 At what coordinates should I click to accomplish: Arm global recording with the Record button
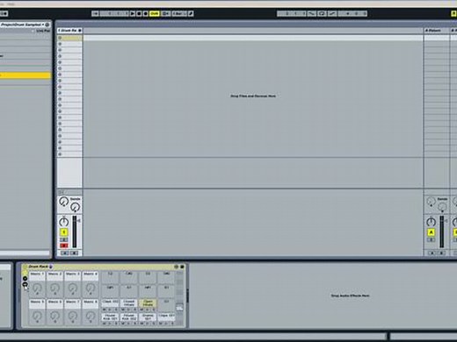pyautogui.click(x=145, y=13)
